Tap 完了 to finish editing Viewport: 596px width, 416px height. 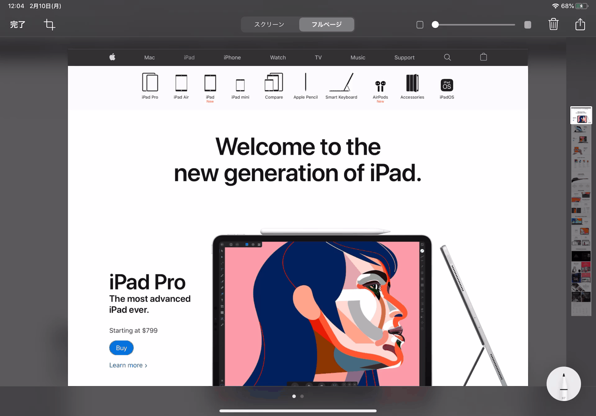pos(17,25)
